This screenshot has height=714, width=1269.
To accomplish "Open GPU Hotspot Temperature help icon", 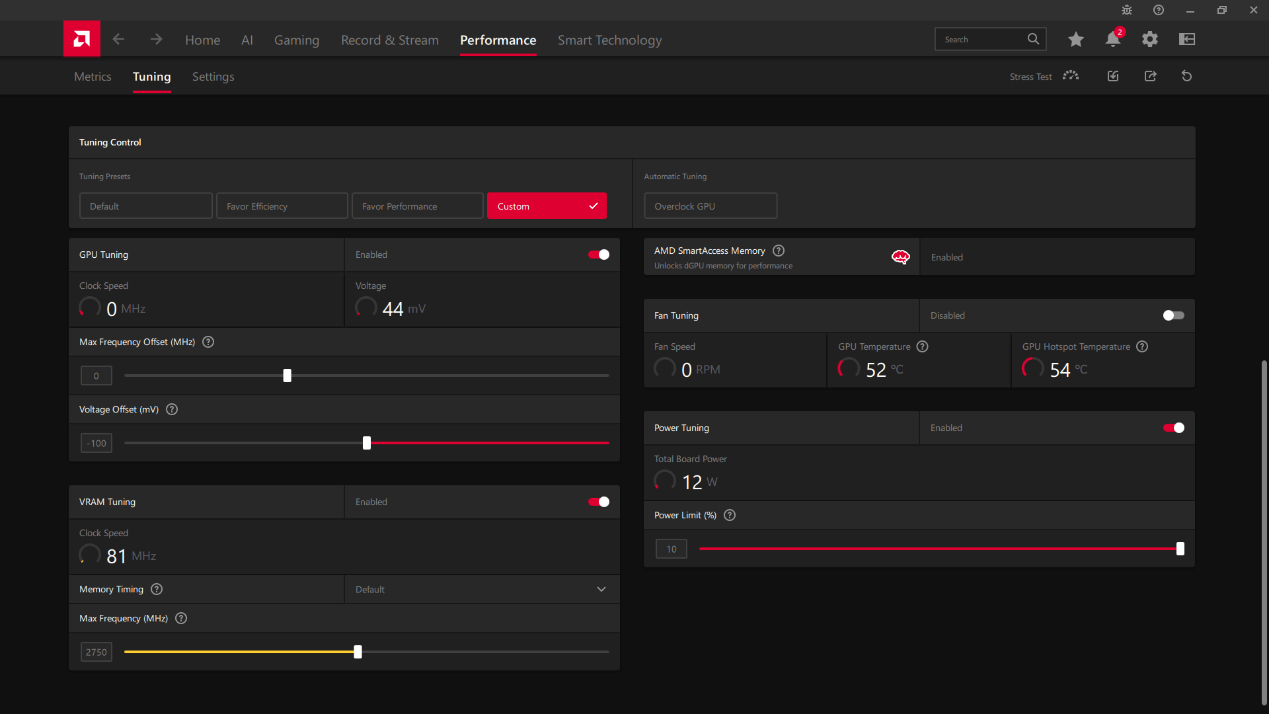I will (x=1142, y=346).
